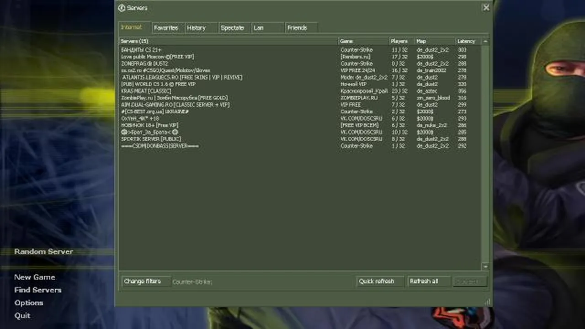Image resolution: width=585 pixels, height=329 pixels.
Task: Open the History tab
Action: tap(201, 28)
